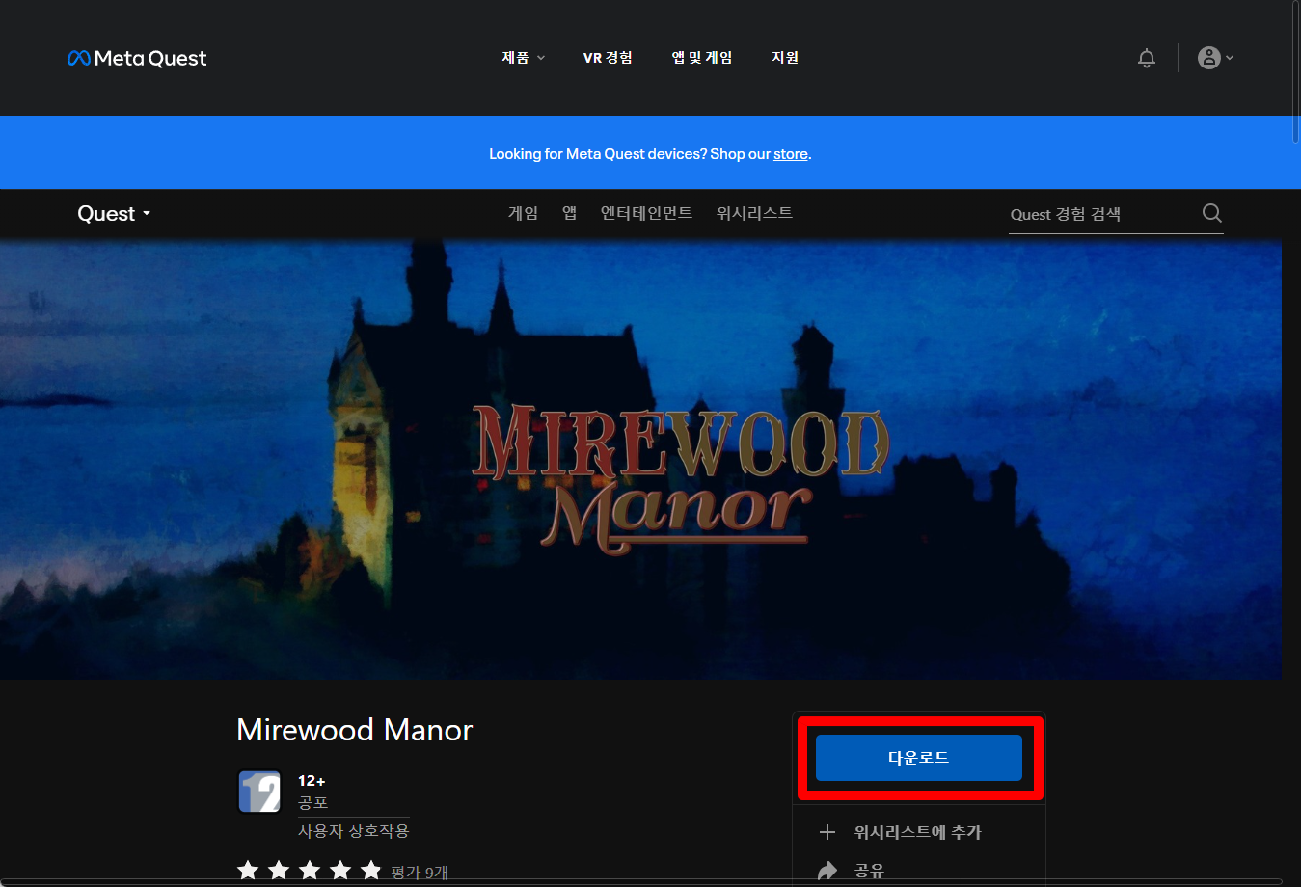Viewport: 1301px width, 887px height.
Task: Expand the Quest platform dropdown
Action: 114,214
